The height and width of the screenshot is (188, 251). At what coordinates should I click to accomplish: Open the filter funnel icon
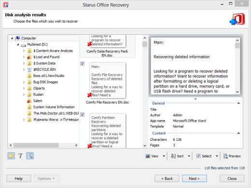(x=20, y=156)
